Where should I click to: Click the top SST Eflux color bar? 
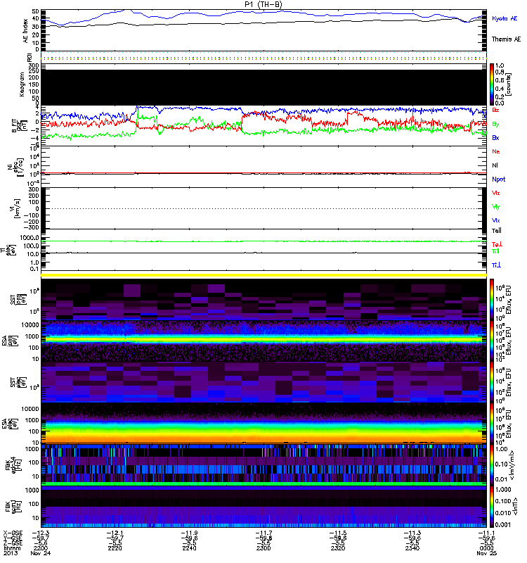(x=492, y=298)
